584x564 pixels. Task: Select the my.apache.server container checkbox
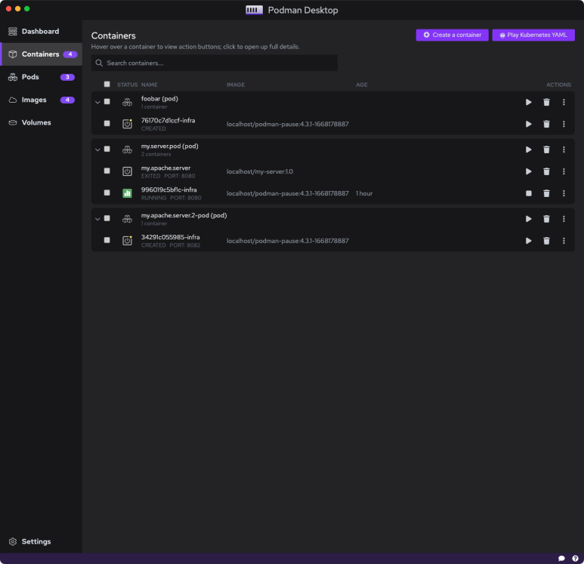click(x=107, y=171)
